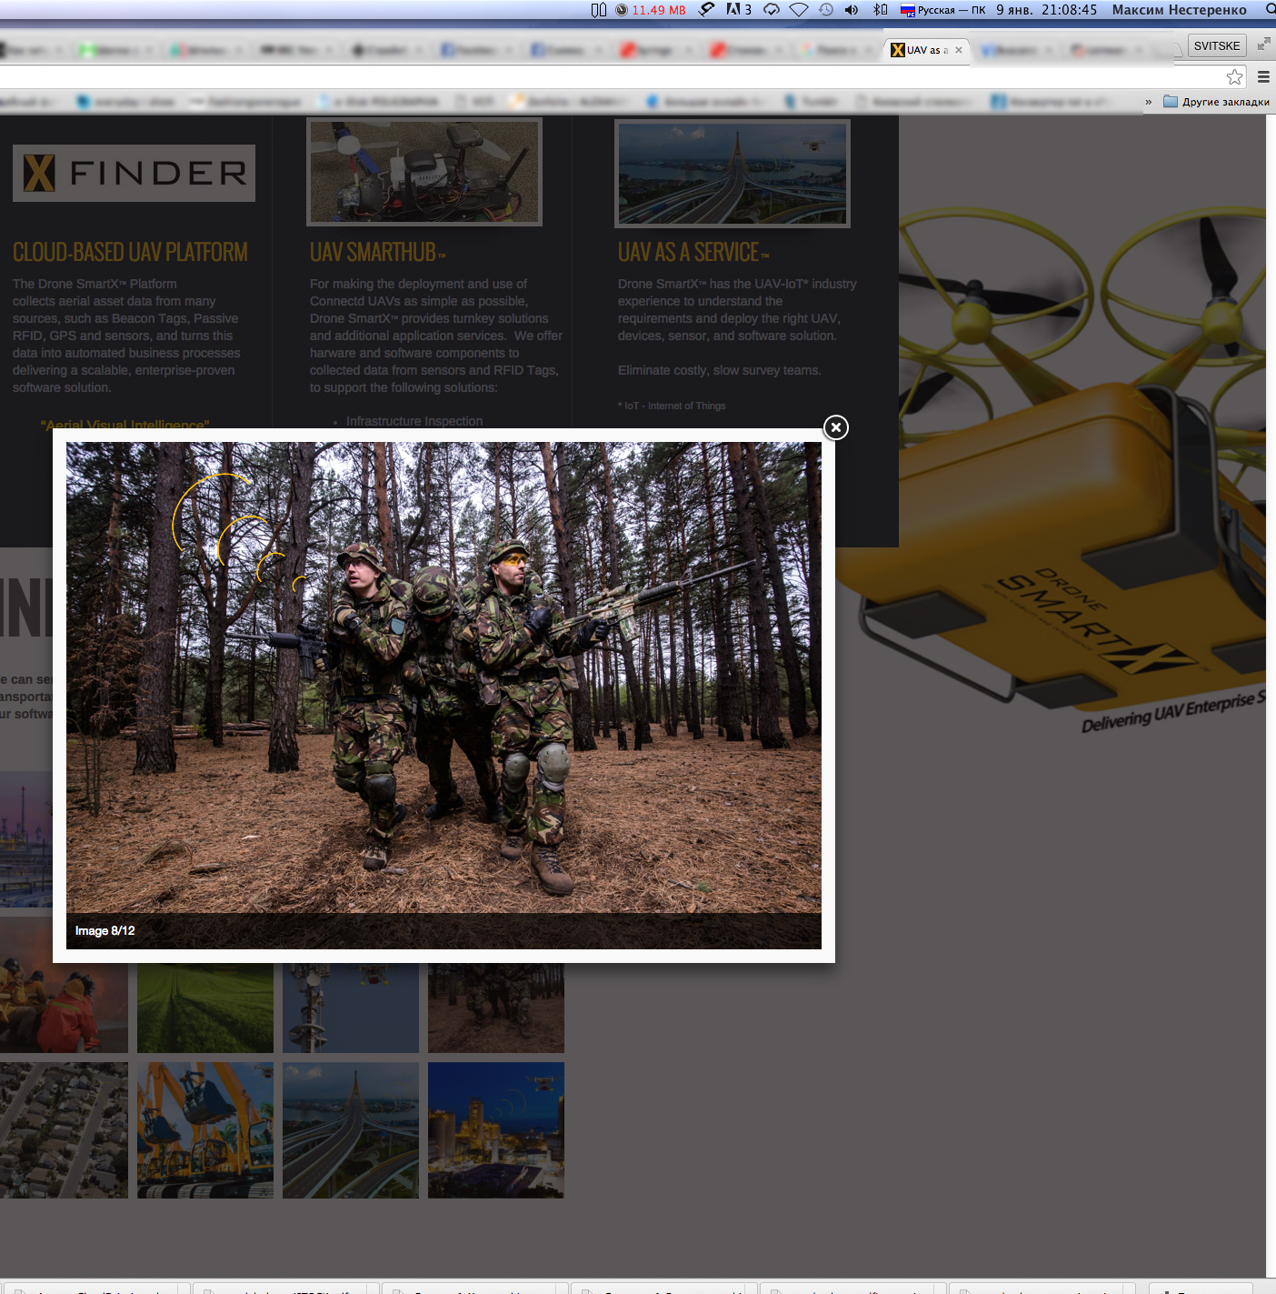Open the Другие закладки bookmarks folder

(1216, 102)
